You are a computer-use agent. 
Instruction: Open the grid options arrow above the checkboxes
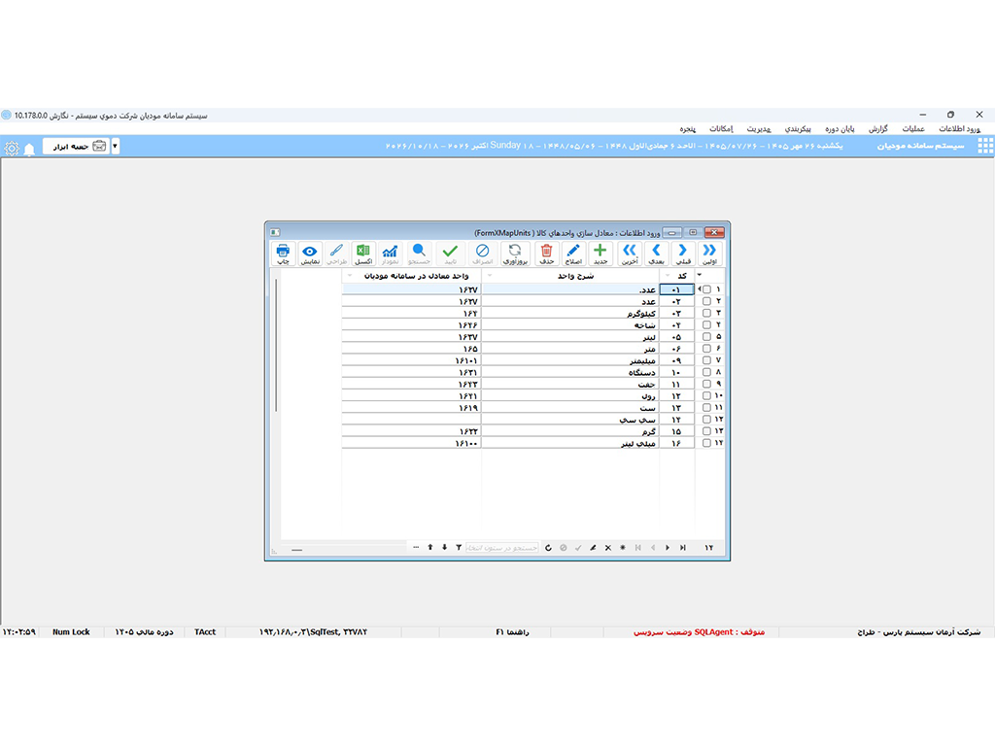(x=700, y=275)
